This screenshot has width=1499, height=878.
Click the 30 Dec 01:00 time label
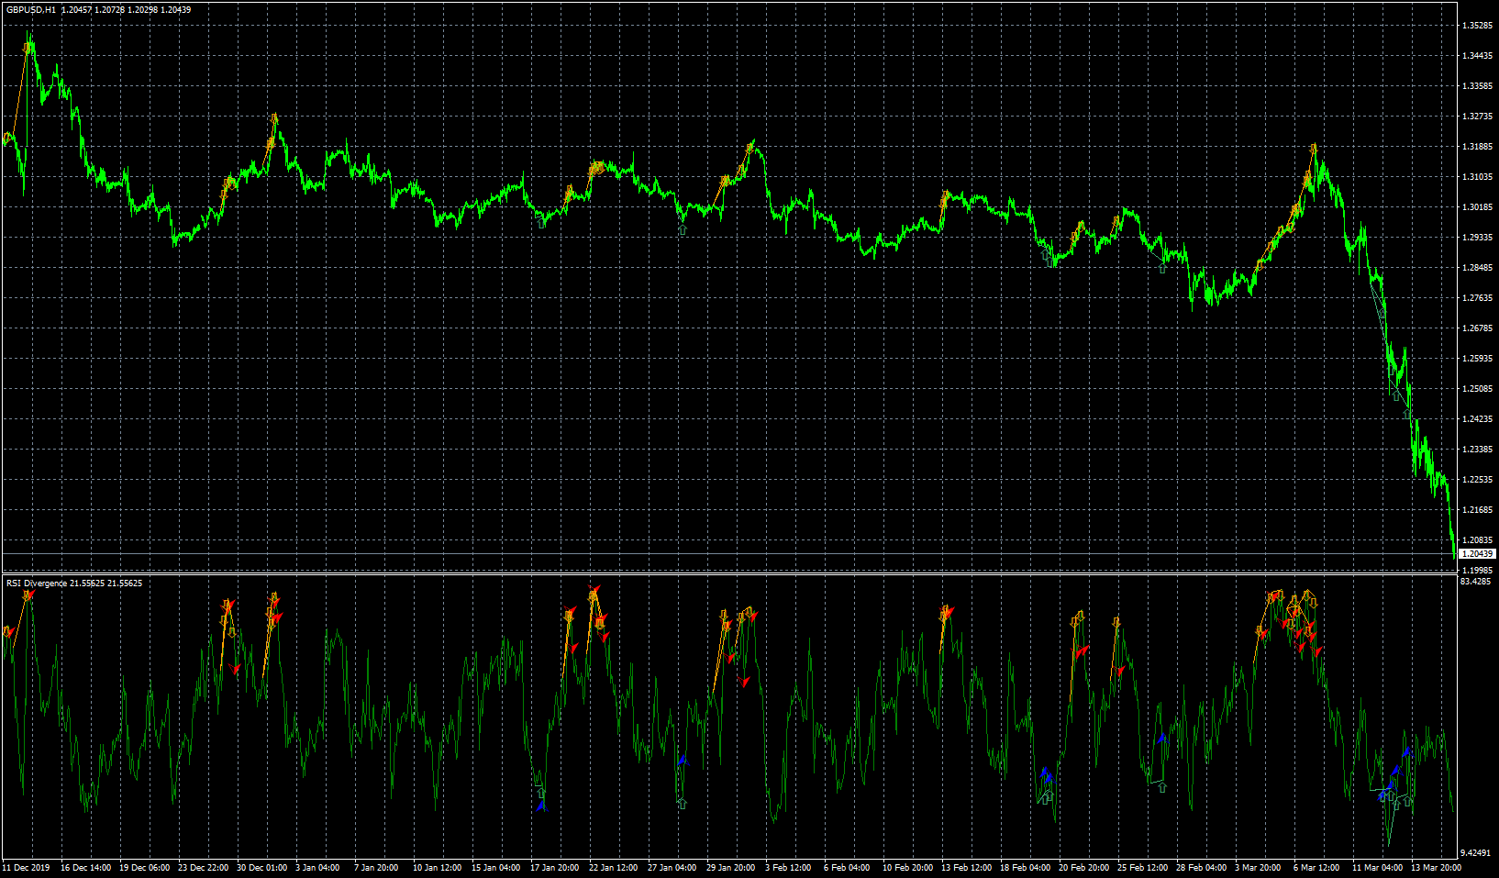(x=261, y=867)
